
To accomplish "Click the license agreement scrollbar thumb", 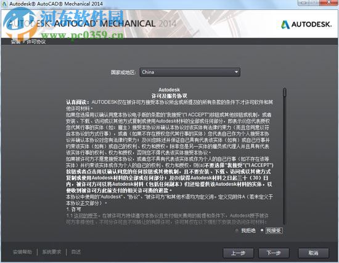I will click(285, 93).
